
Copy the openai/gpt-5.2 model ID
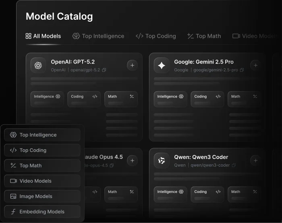104,70
